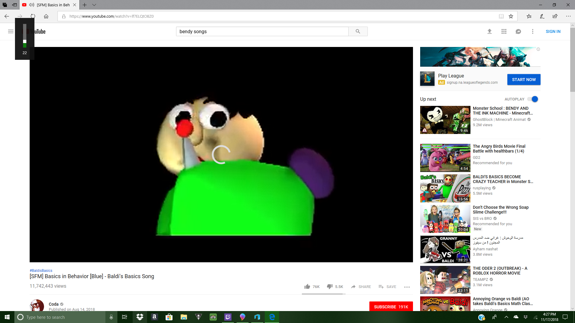The height and width of the screenshot is (323, 575).
Task: Open Angry Birds Movie Final Battle thumbnail
Action: tap(445, 158)
